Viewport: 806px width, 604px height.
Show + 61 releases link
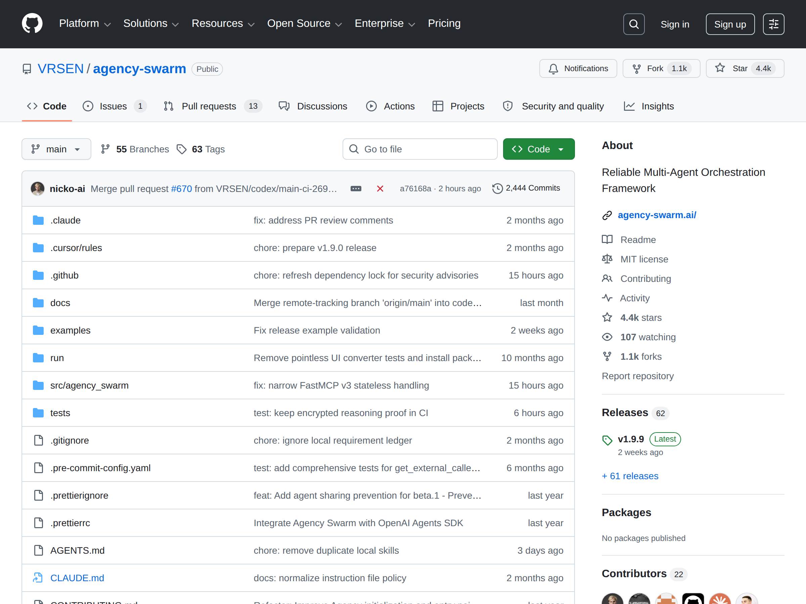(630, 476)
